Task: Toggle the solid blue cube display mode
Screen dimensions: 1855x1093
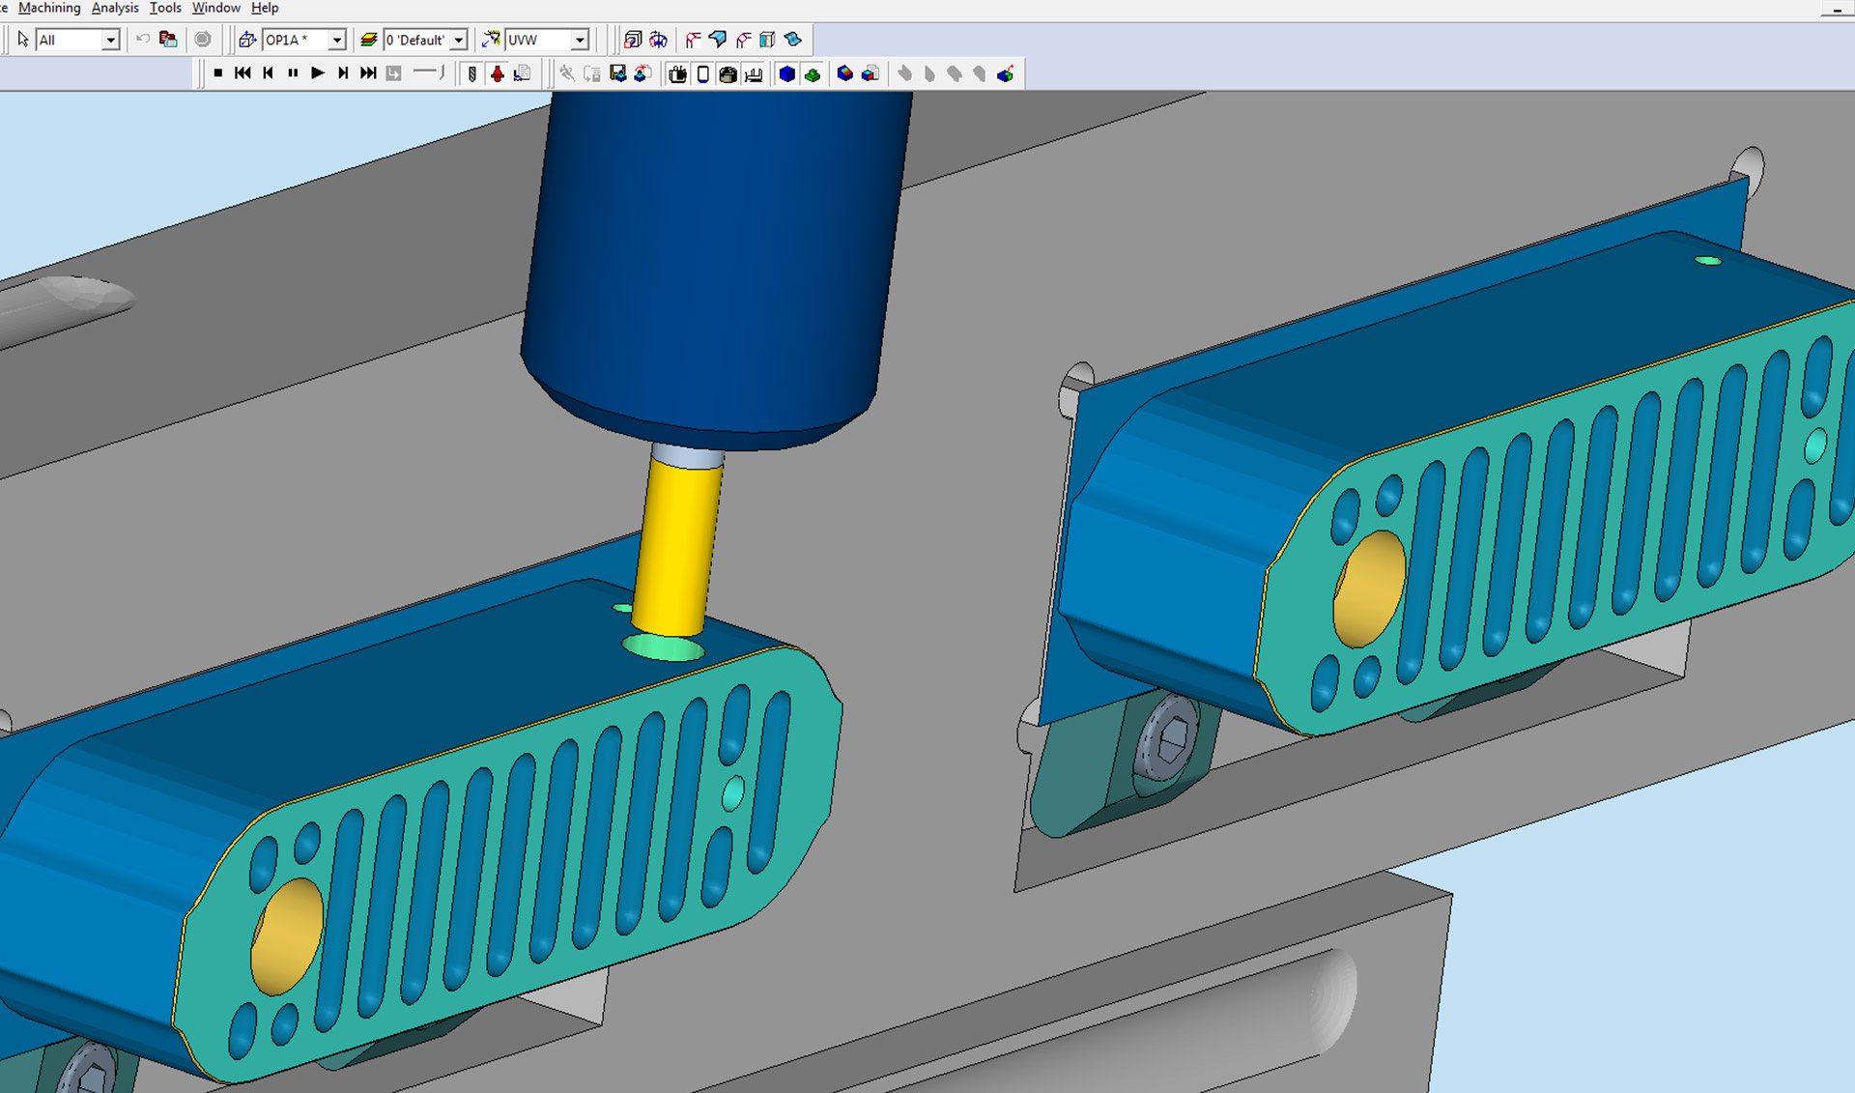Action: tap(787, 73)
